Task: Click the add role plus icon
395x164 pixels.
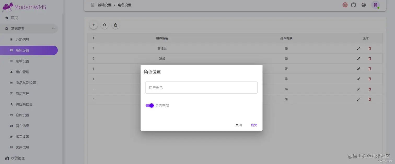Action: 94,25
